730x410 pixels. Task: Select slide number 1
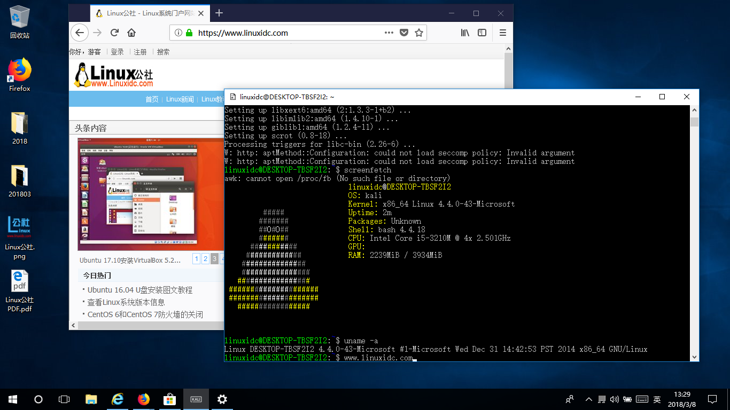pyautogui.click(x=196, y=259)
